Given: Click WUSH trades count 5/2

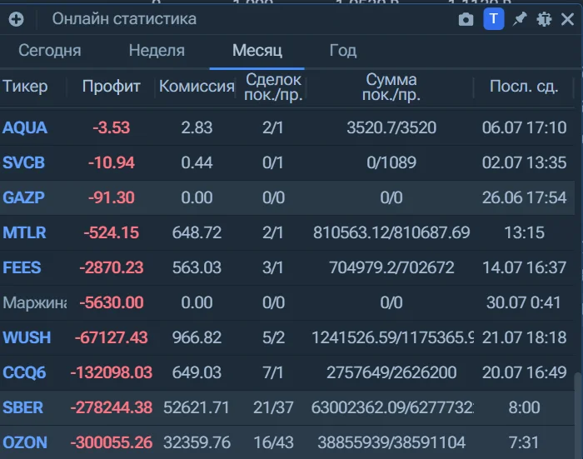Looking at the screenshot, I should click(273, 337).
